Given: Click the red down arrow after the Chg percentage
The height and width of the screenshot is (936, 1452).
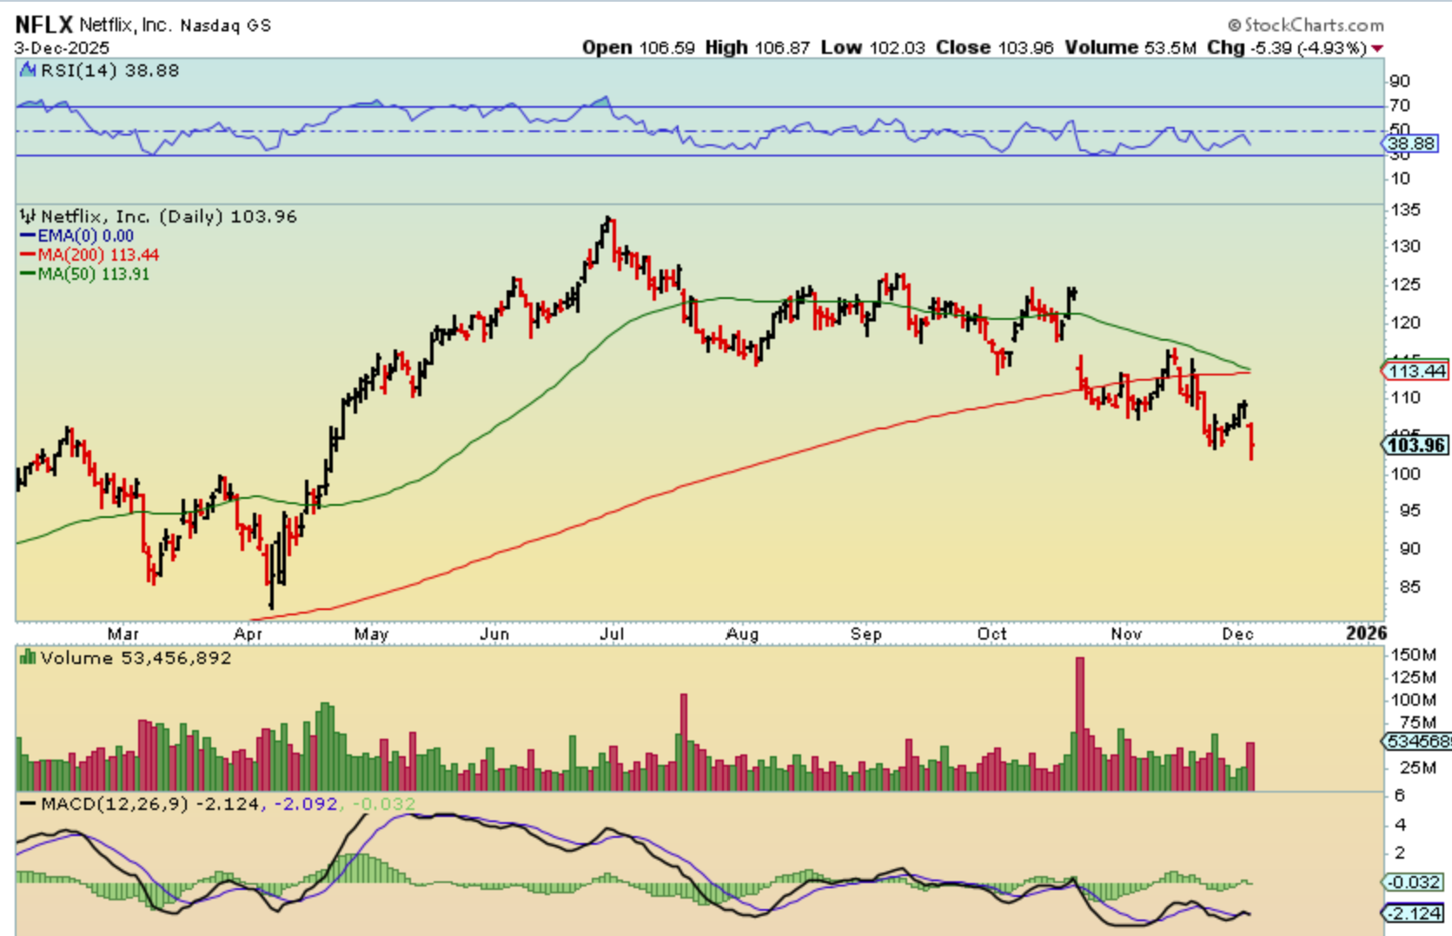Looking at the screenshot, I should pos(1377,49).
